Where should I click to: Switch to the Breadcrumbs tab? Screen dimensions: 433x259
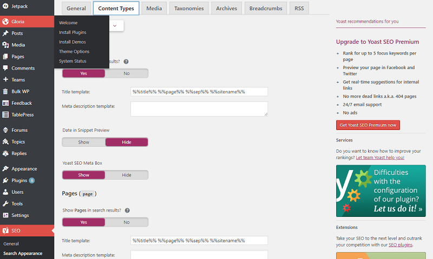click(266, 8)
